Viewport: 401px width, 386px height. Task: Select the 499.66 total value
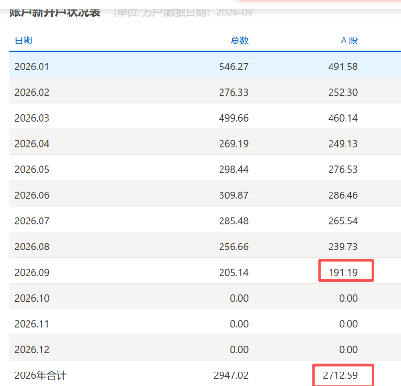[x=234, y=118]
